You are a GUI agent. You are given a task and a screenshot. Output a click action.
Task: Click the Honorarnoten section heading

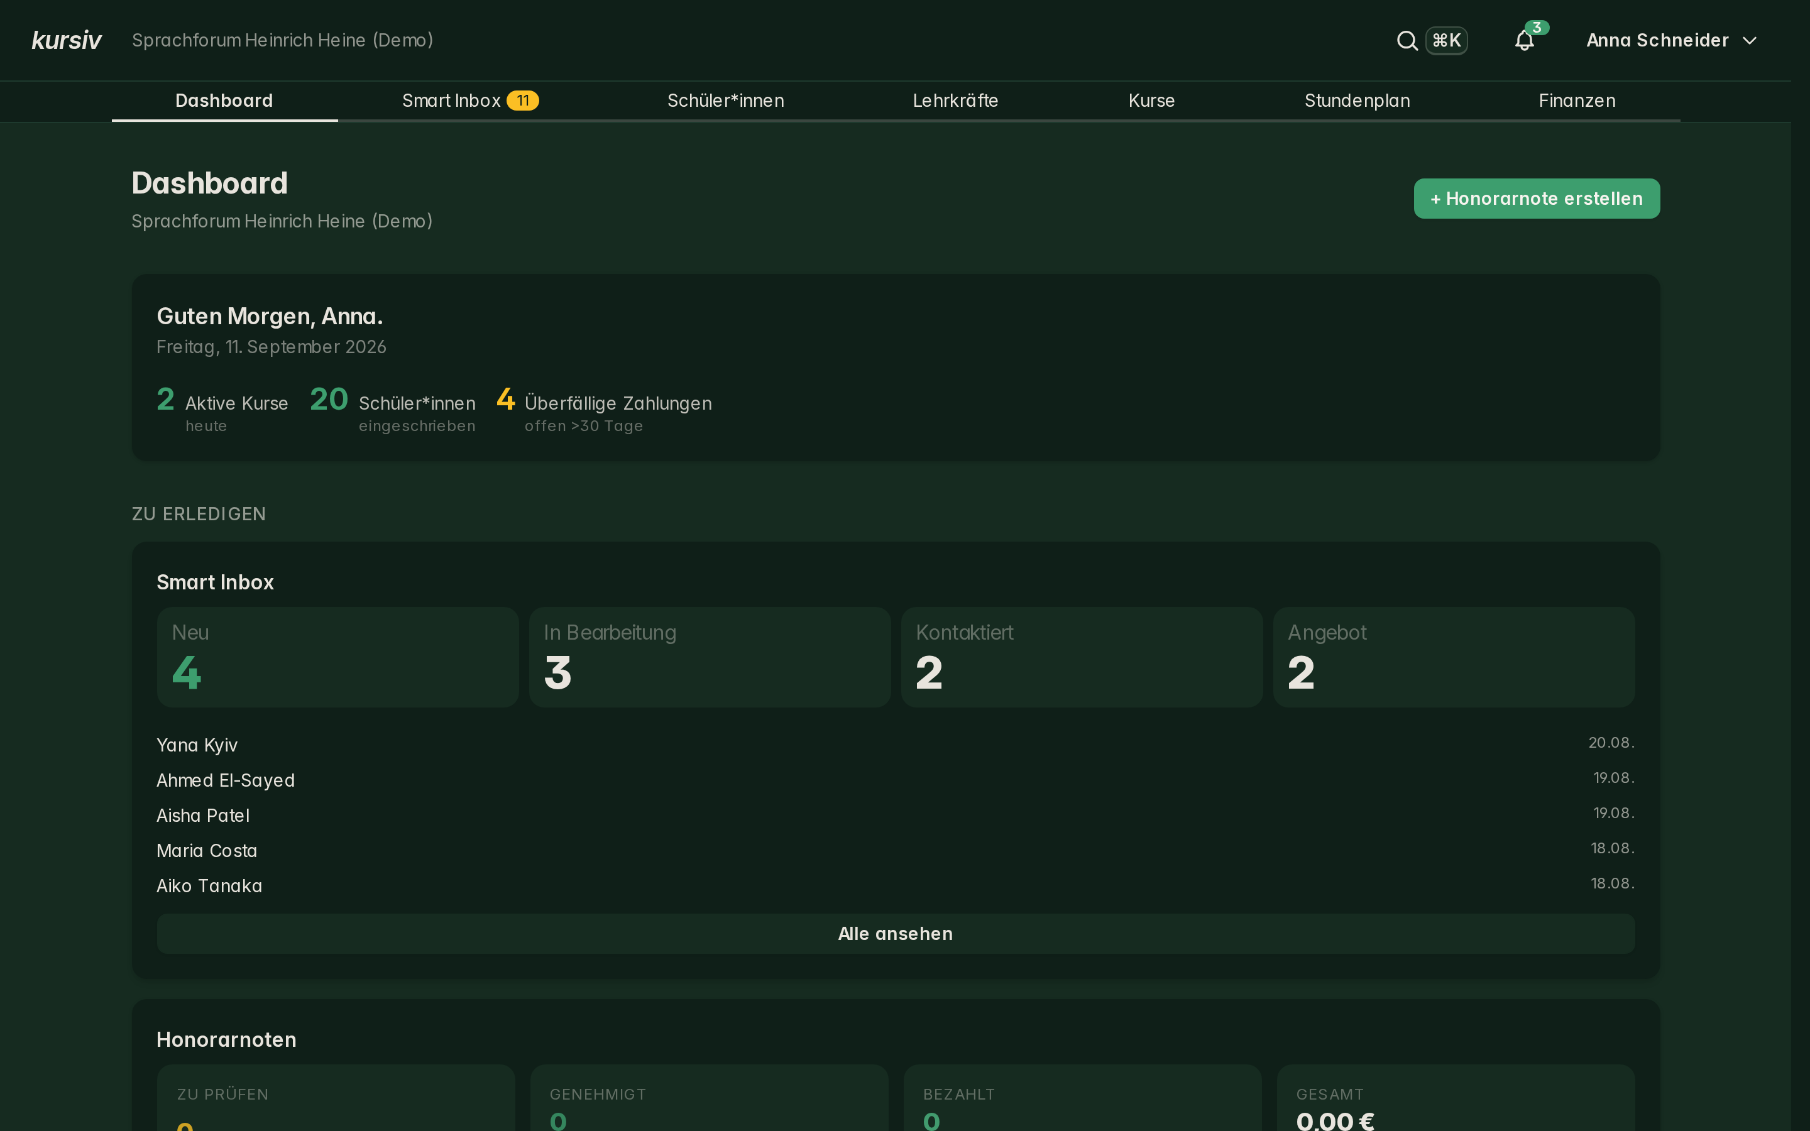227,1040
